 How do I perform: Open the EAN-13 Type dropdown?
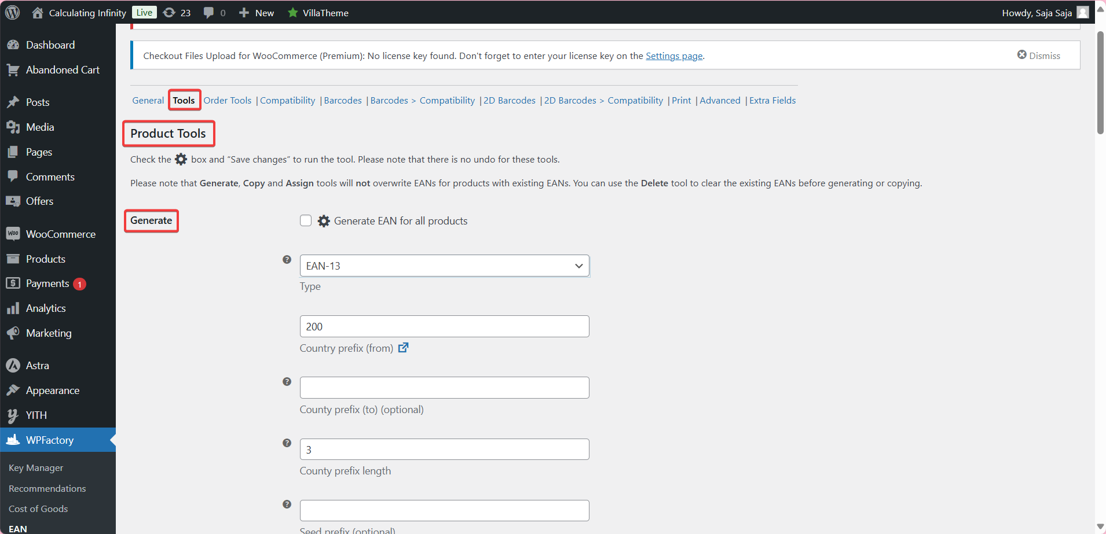pyautogui.click(x=444, y=266)
